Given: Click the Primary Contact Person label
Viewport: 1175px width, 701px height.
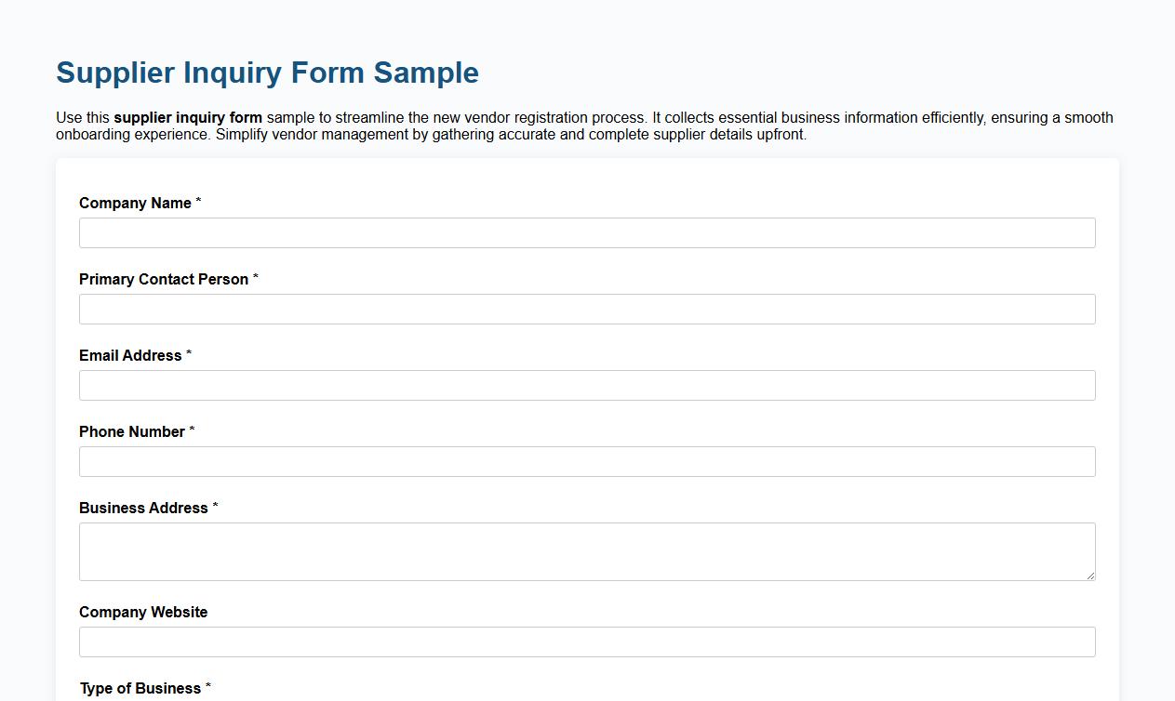Looking at the screenshot, I should [164, 279].
